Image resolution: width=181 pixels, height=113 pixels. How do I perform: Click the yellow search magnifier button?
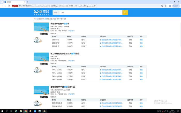click(x=125, y=12)
